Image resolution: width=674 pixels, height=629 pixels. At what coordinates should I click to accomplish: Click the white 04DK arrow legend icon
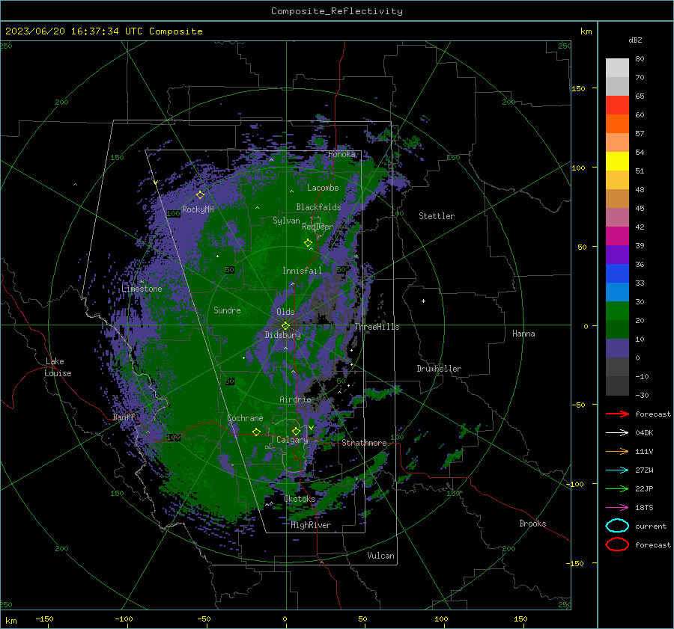pos(617,433)
